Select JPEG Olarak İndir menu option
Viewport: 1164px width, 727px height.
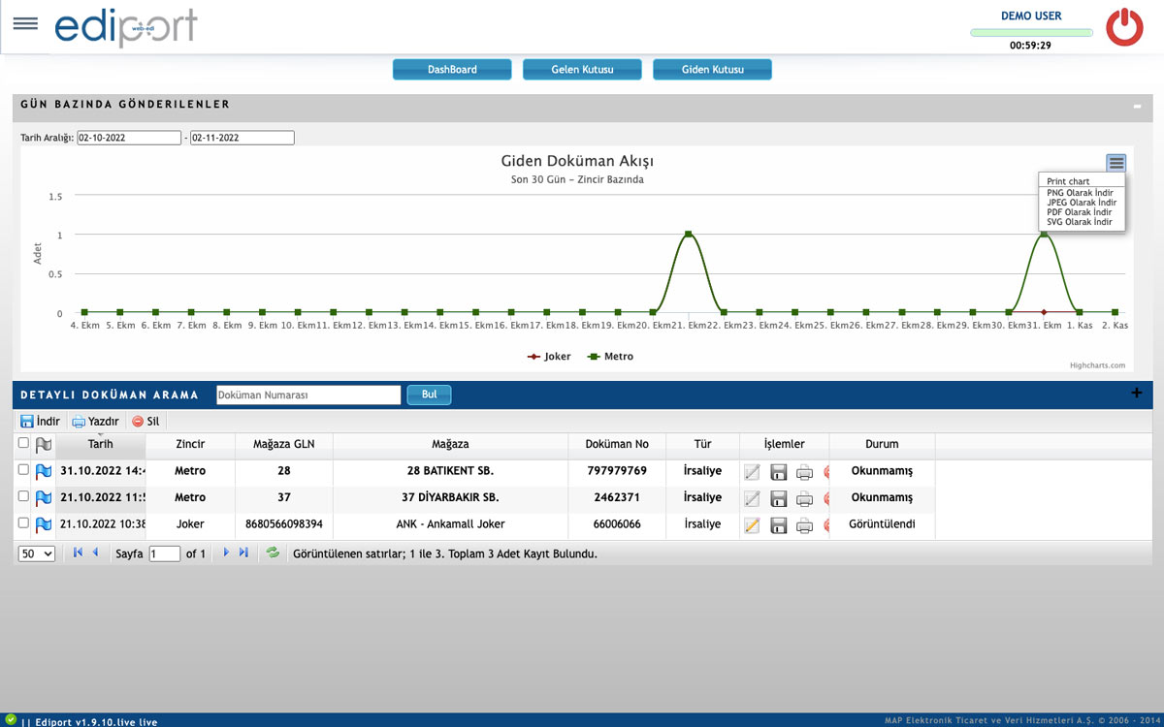pos(1082,203)
